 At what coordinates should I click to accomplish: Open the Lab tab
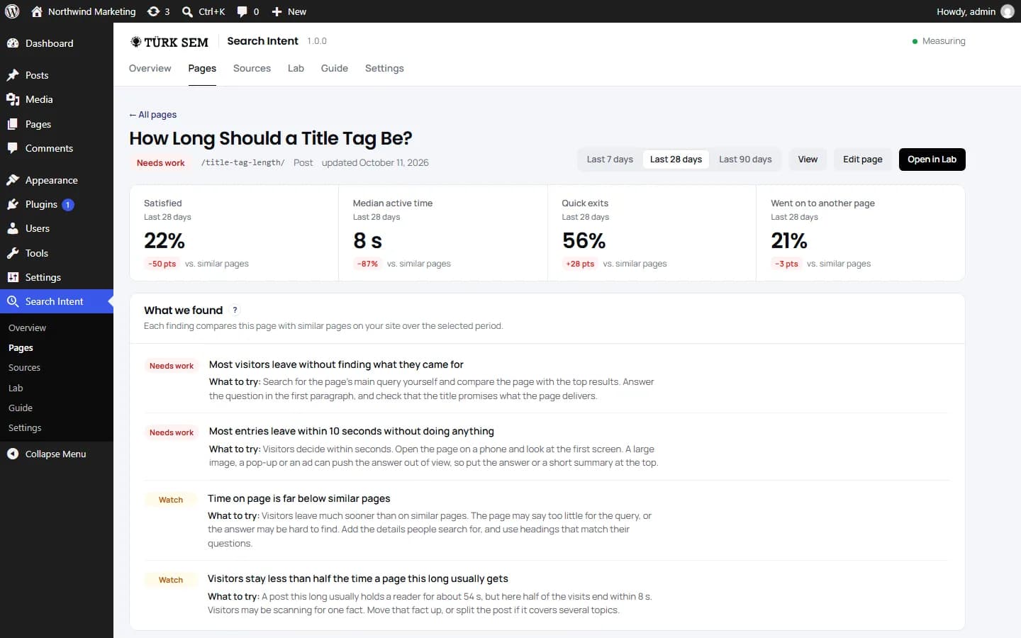coord(296,68)
